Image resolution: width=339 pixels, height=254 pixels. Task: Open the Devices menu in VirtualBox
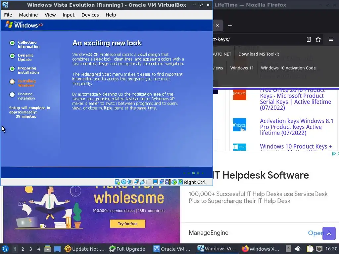(90, 15)
